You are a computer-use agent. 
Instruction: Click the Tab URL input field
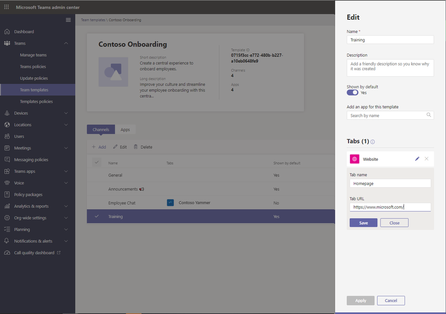tap(390, 207)
